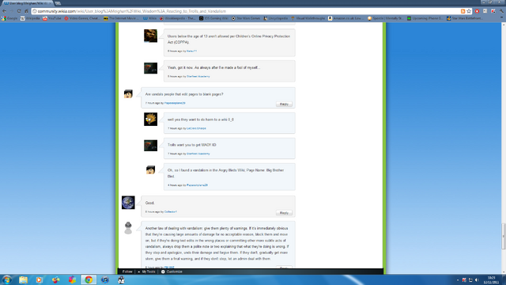506x285 pixels.
Task: Reply to the blank pages vandal comment
Action: (284, 104)
